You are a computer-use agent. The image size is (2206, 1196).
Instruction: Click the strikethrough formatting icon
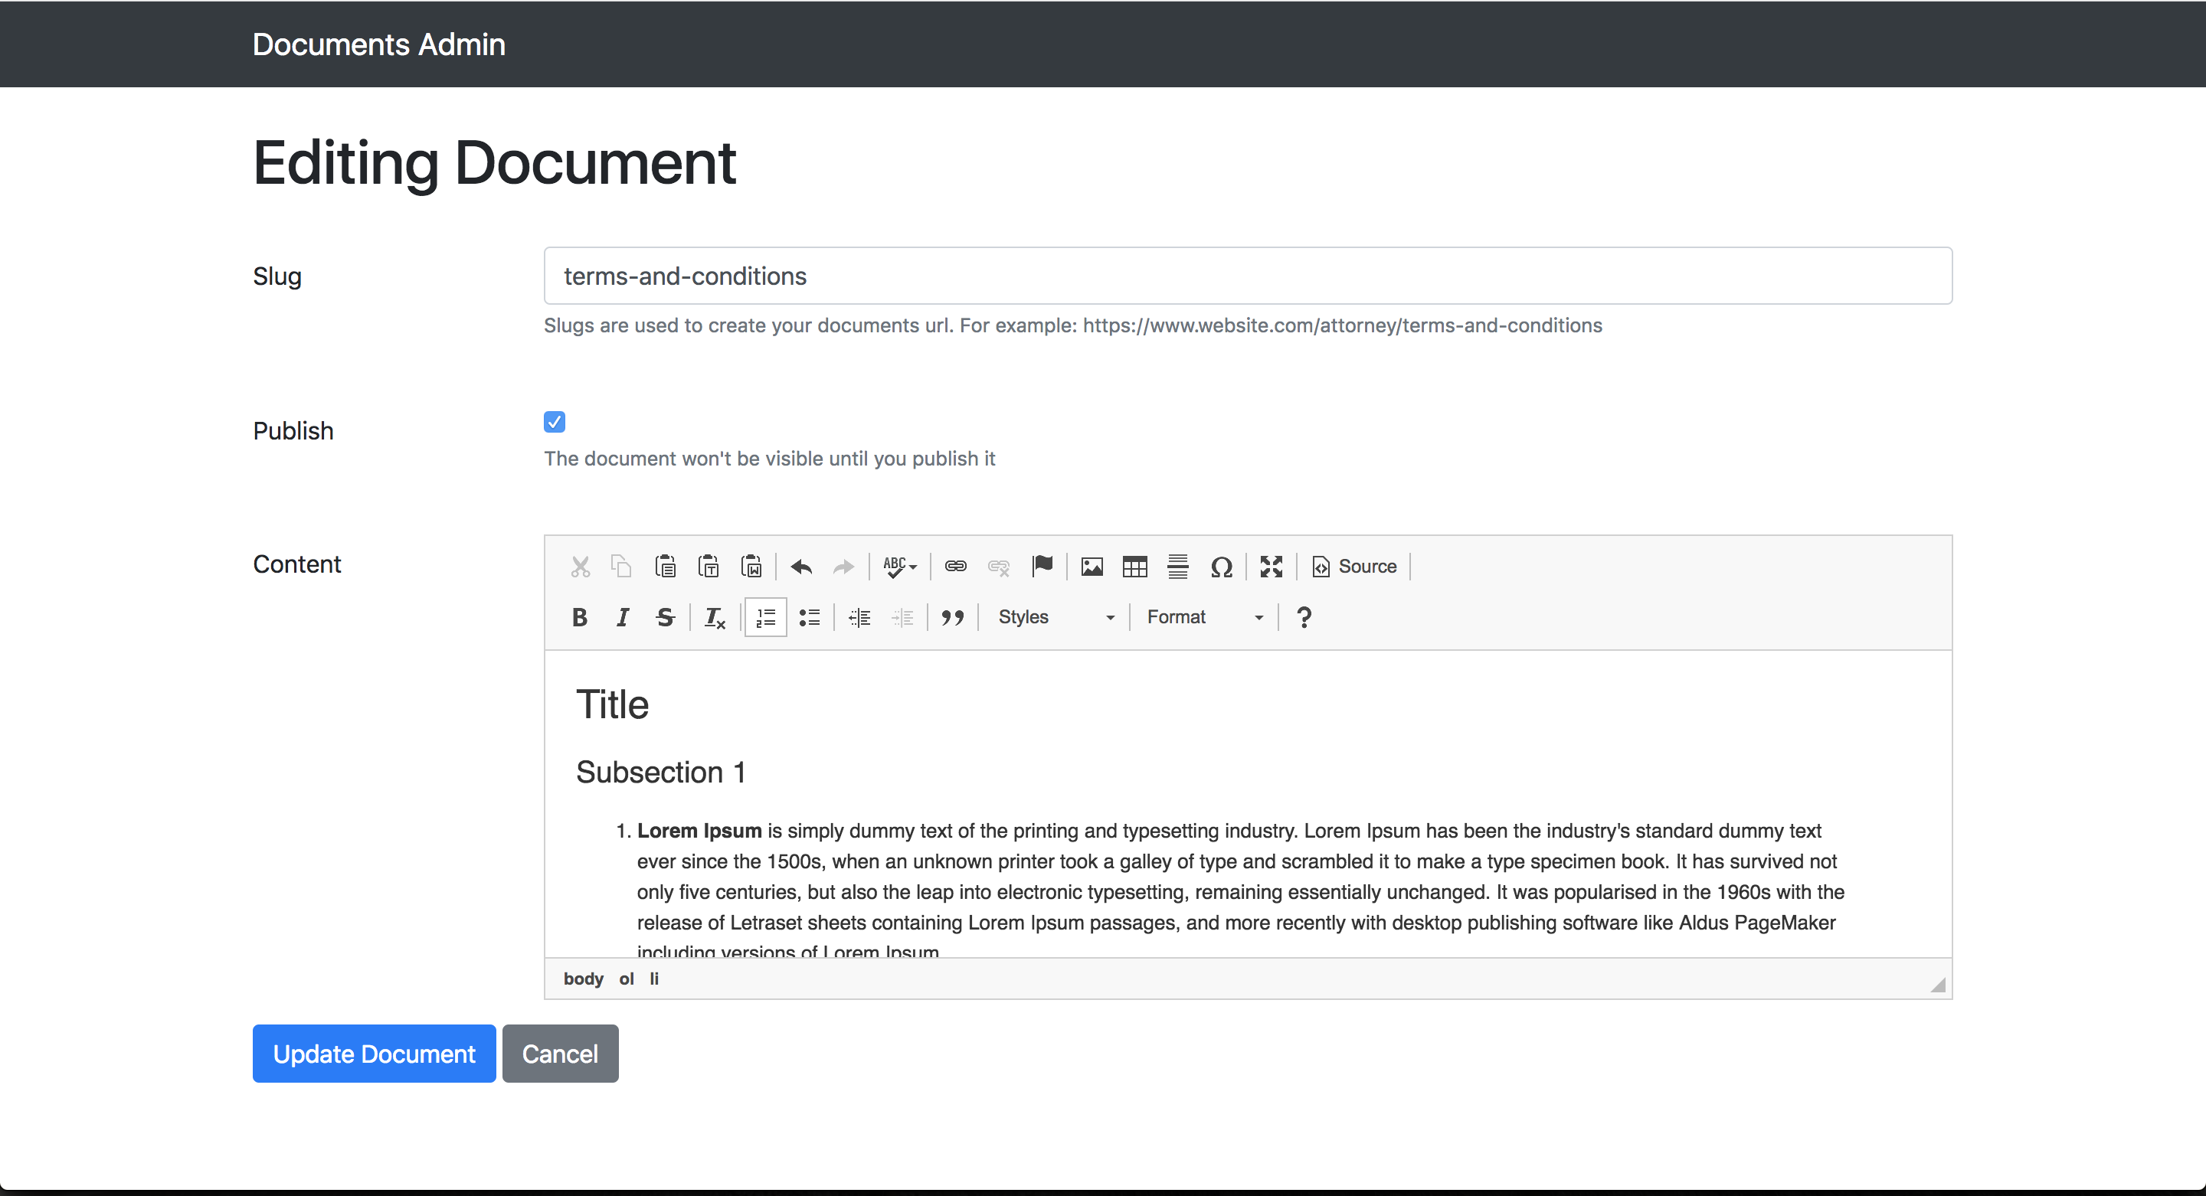pyautogui.click(x=666, y=617)
